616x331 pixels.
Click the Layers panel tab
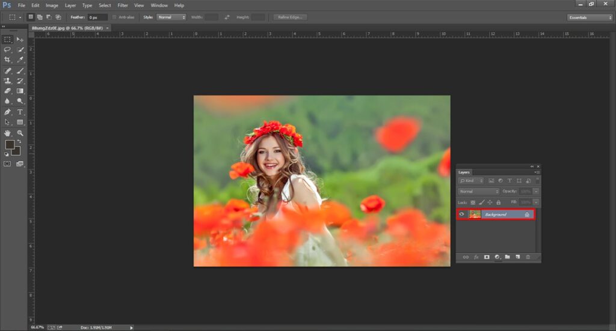tap(464, 172)
